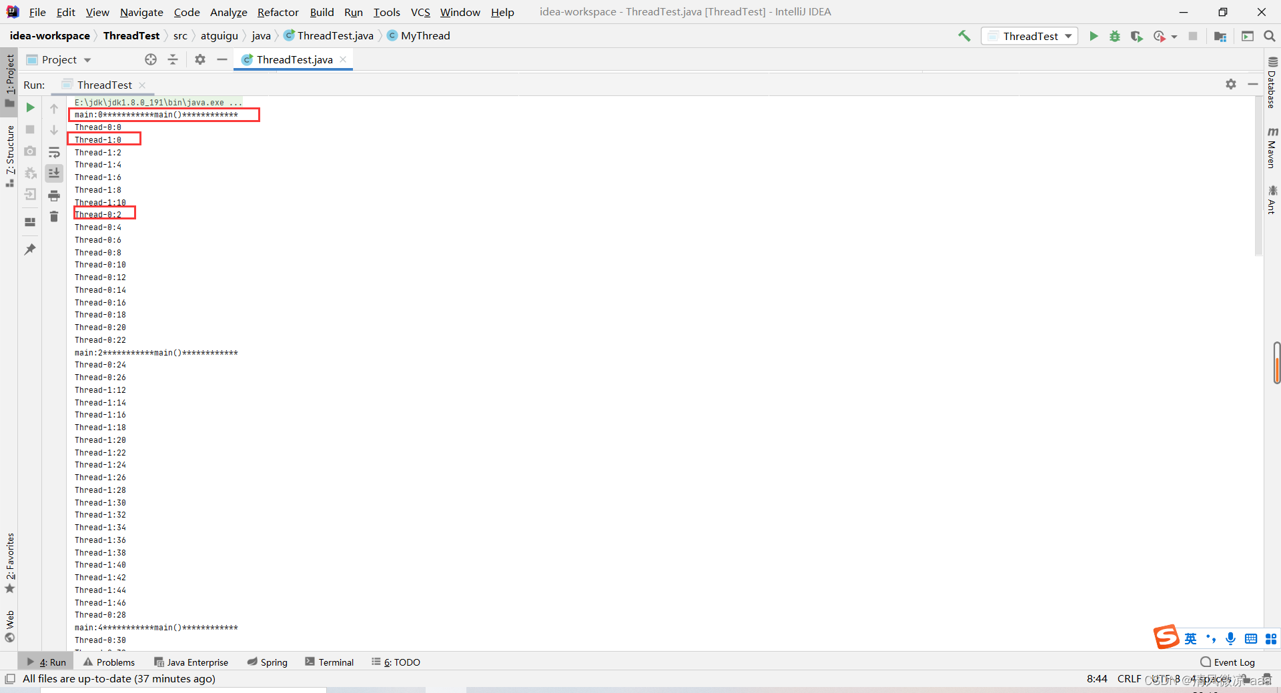Screen dimensions: 1281x693
Task: Select the ThreadTest.java editor tab
Action: coord(294,59)
